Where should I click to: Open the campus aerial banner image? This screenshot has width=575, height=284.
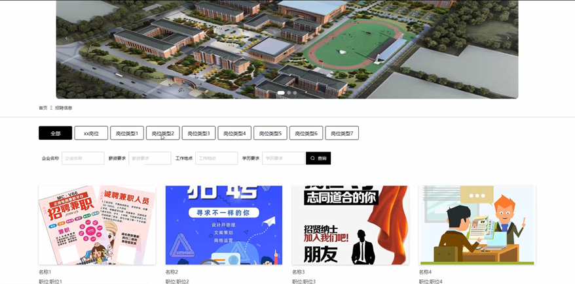pyautogui.click(x=287, y=50)
